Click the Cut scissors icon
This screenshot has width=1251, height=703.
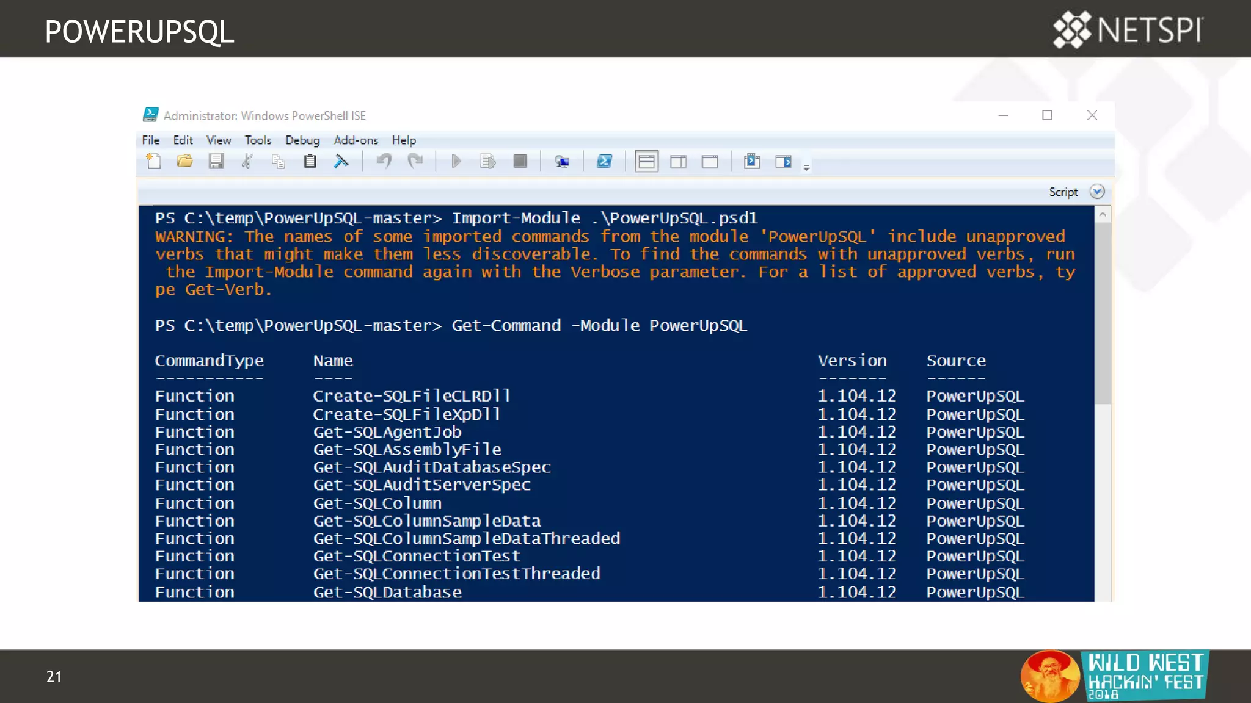point(247,161)
